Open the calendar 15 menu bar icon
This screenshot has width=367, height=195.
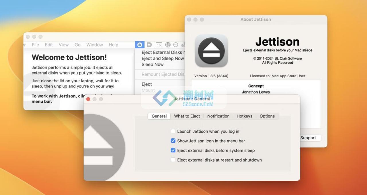pos(159,45)
